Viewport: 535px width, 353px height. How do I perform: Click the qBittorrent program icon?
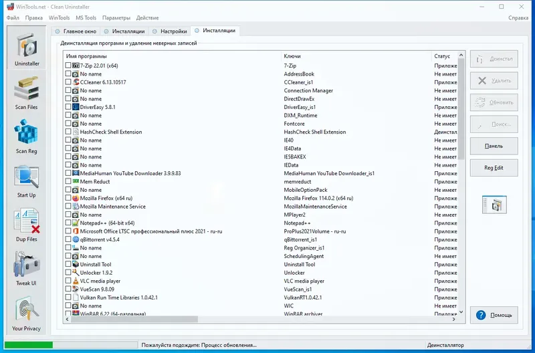[76, 239]
